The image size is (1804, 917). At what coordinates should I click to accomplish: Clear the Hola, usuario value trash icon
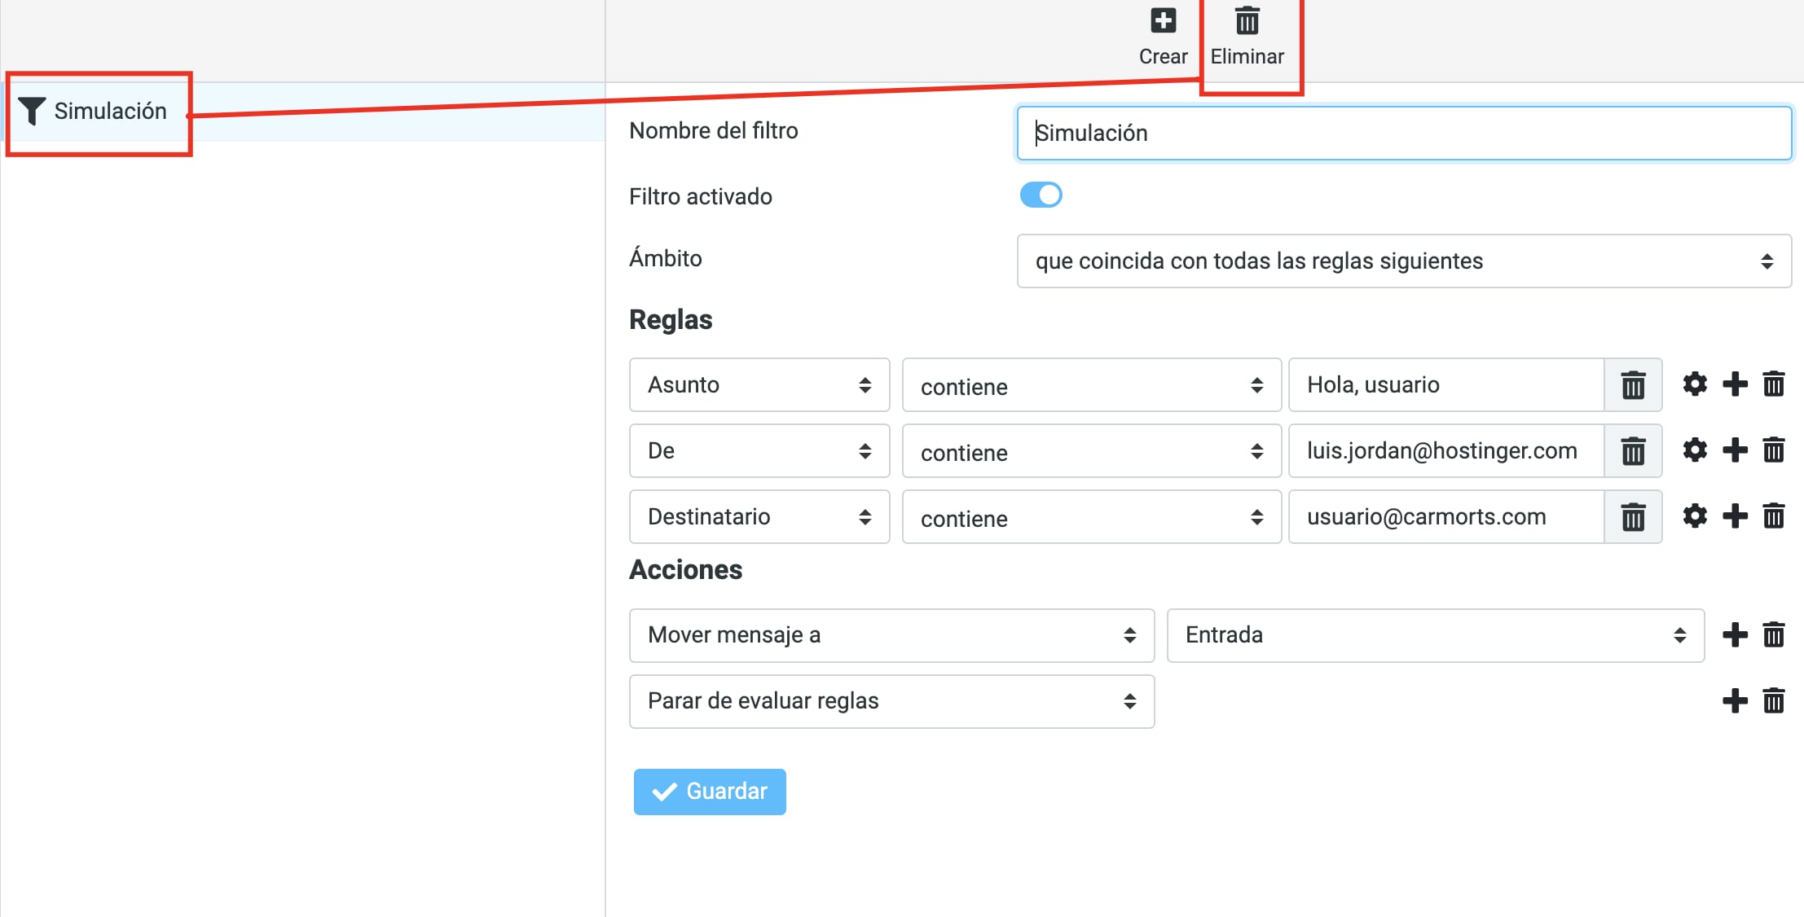tap(1633, 385)
